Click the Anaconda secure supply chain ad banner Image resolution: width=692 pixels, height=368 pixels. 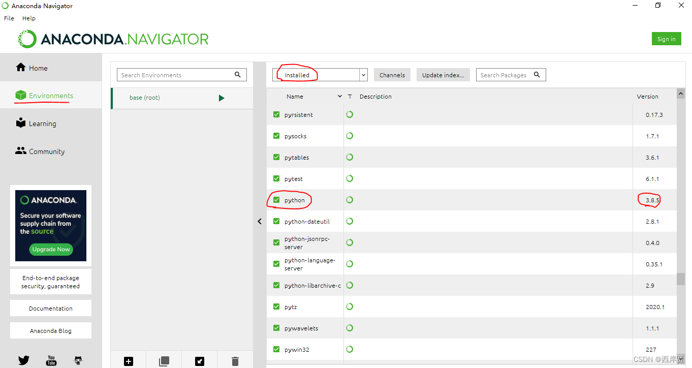pos(51,226)
